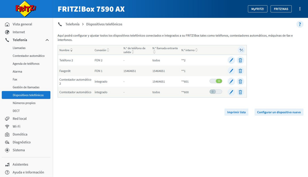Open the three-dot menu in header
Viewport: 308px width, 177px height.
[x=300, y=9]
